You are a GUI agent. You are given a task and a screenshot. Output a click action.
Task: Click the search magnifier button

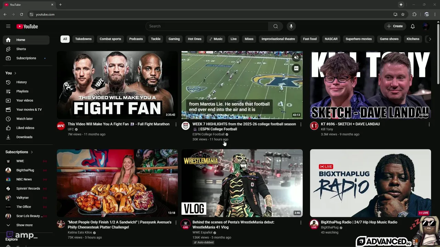pyautogui.click(x=275, y=26)
